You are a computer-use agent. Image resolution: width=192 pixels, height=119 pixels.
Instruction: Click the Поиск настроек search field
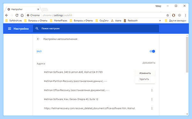click(x=96, y=28)
